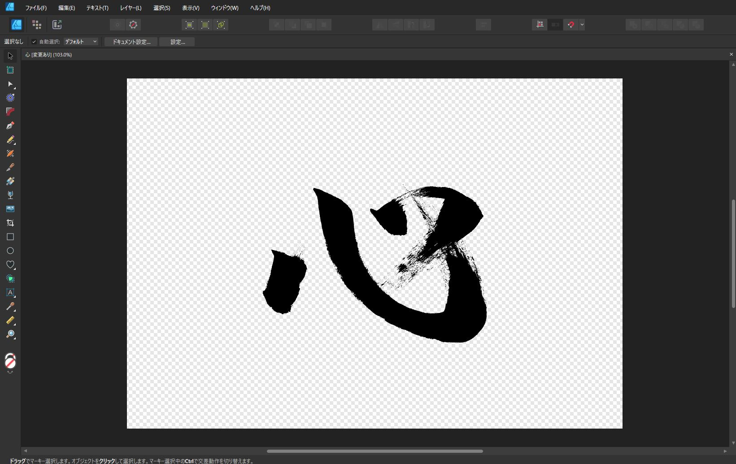The image size is (736, 464).
Task: Select the Crop tool
Action: (x=10, y=223)
